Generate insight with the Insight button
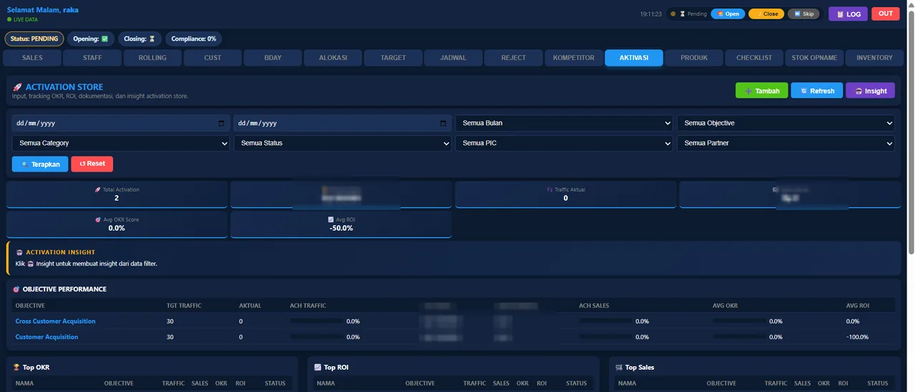The image size is (915, 392). pos(870,91)
